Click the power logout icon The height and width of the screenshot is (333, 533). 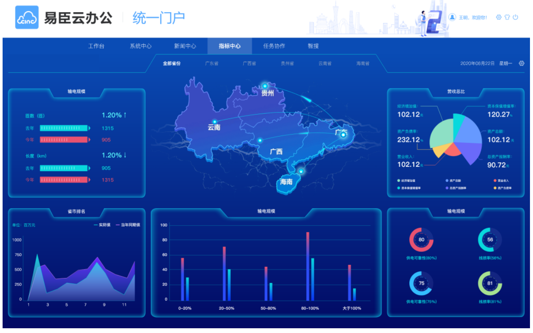[515, 17]
